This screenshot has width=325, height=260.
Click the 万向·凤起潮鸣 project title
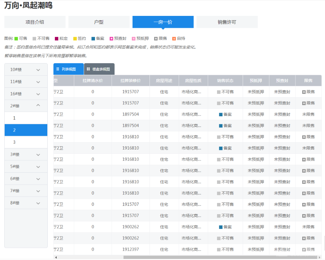[29, 5]
